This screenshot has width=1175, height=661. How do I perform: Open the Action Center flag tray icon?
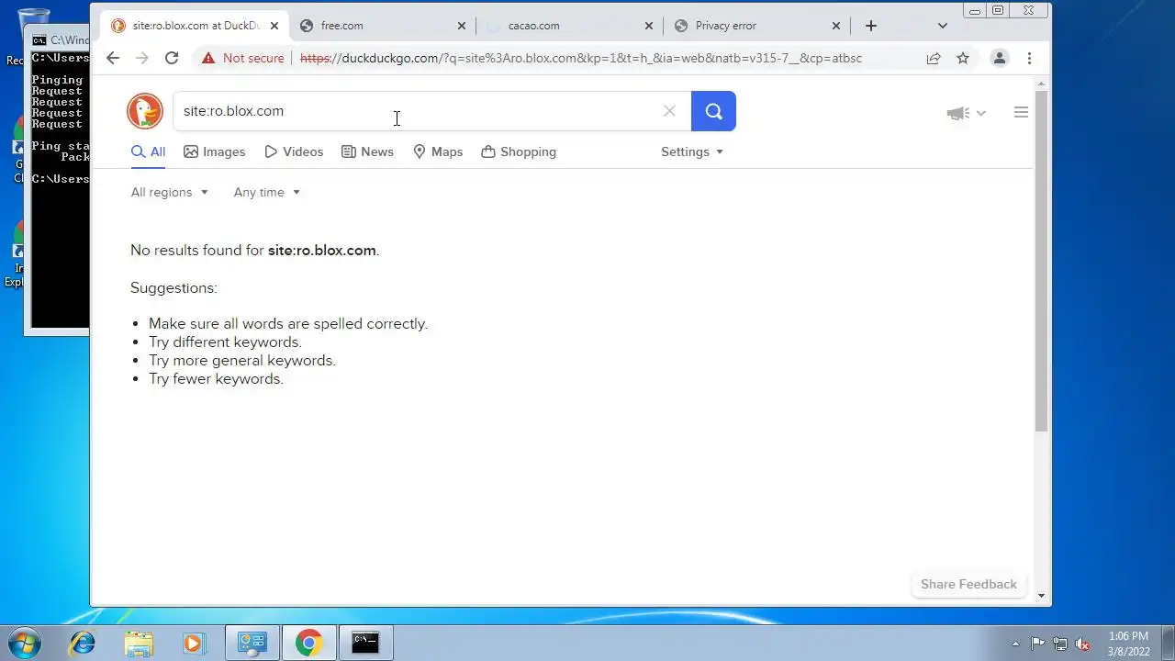[1038, 644]
